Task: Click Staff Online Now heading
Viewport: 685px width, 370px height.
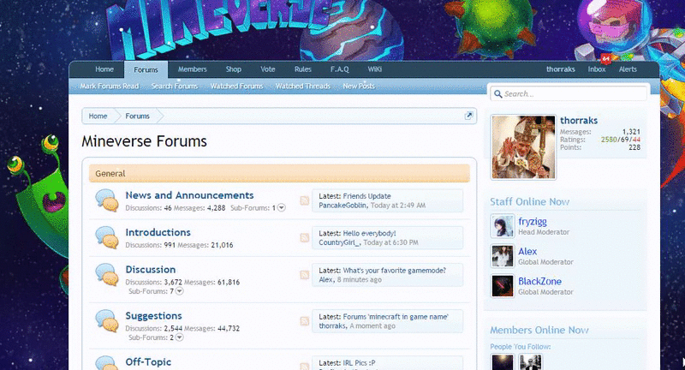Action: point(529,202)
